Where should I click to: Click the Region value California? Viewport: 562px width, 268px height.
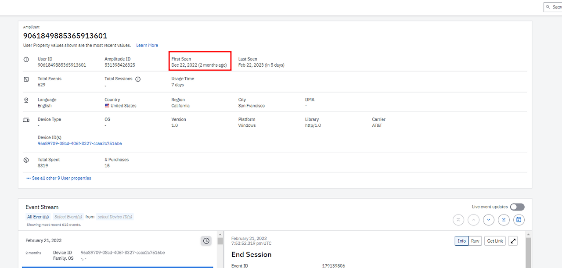click(x=180, y=106)
